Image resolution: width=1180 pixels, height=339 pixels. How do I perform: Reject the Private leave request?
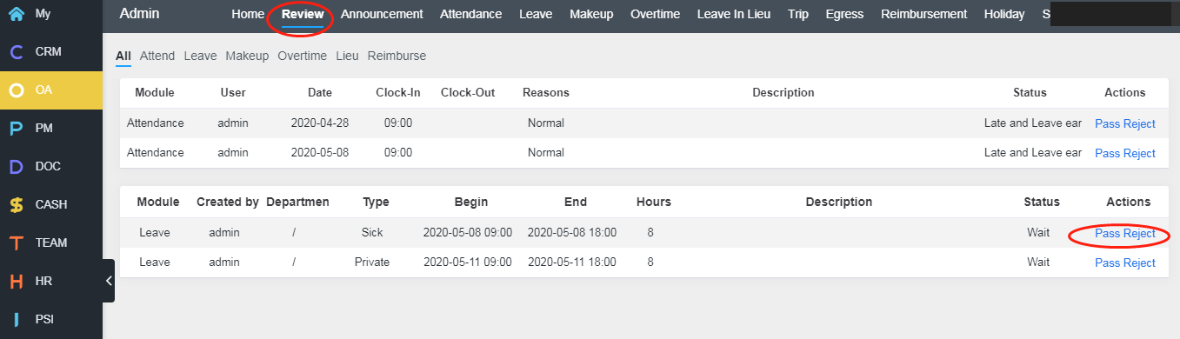pyautogui.click(x=1139, y=263)
